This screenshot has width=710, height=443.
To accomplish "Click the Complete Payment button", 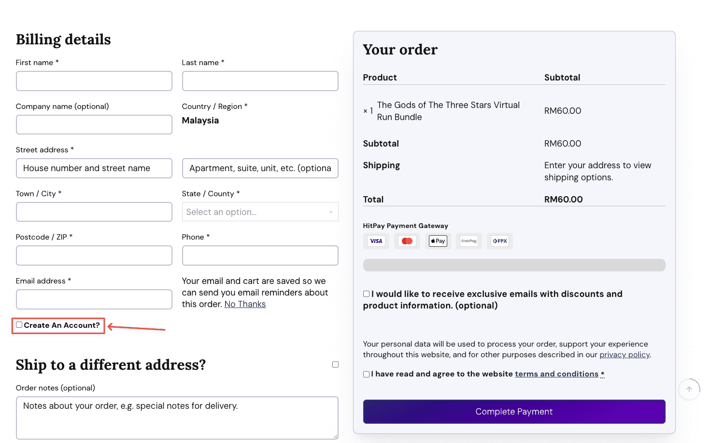I will [514, 412].
